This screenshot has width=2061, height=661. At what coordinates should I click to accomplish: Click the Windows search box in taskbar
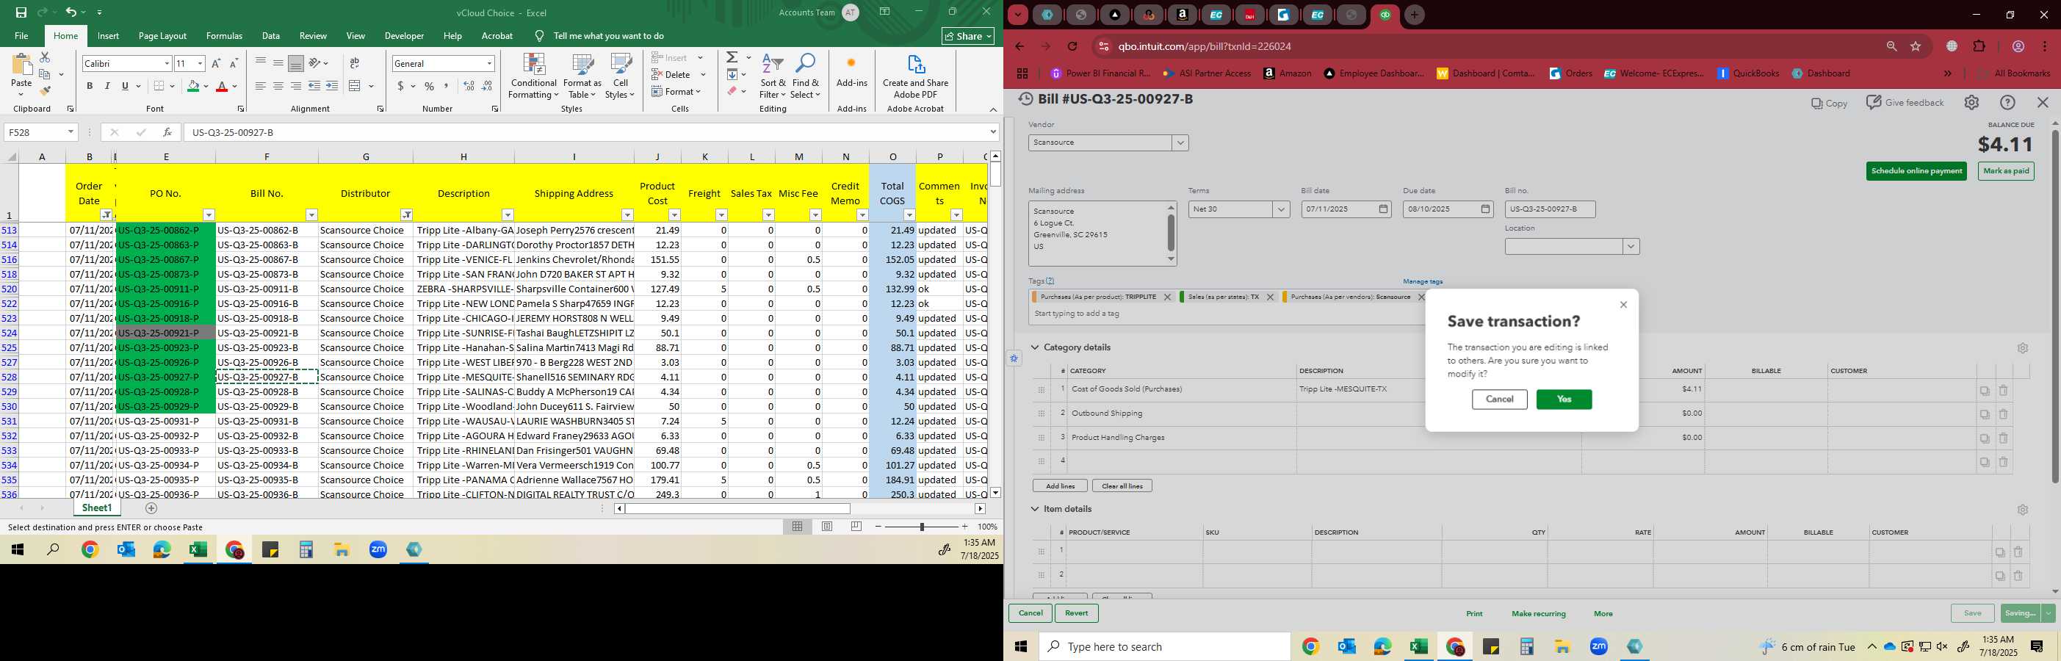1164,646
